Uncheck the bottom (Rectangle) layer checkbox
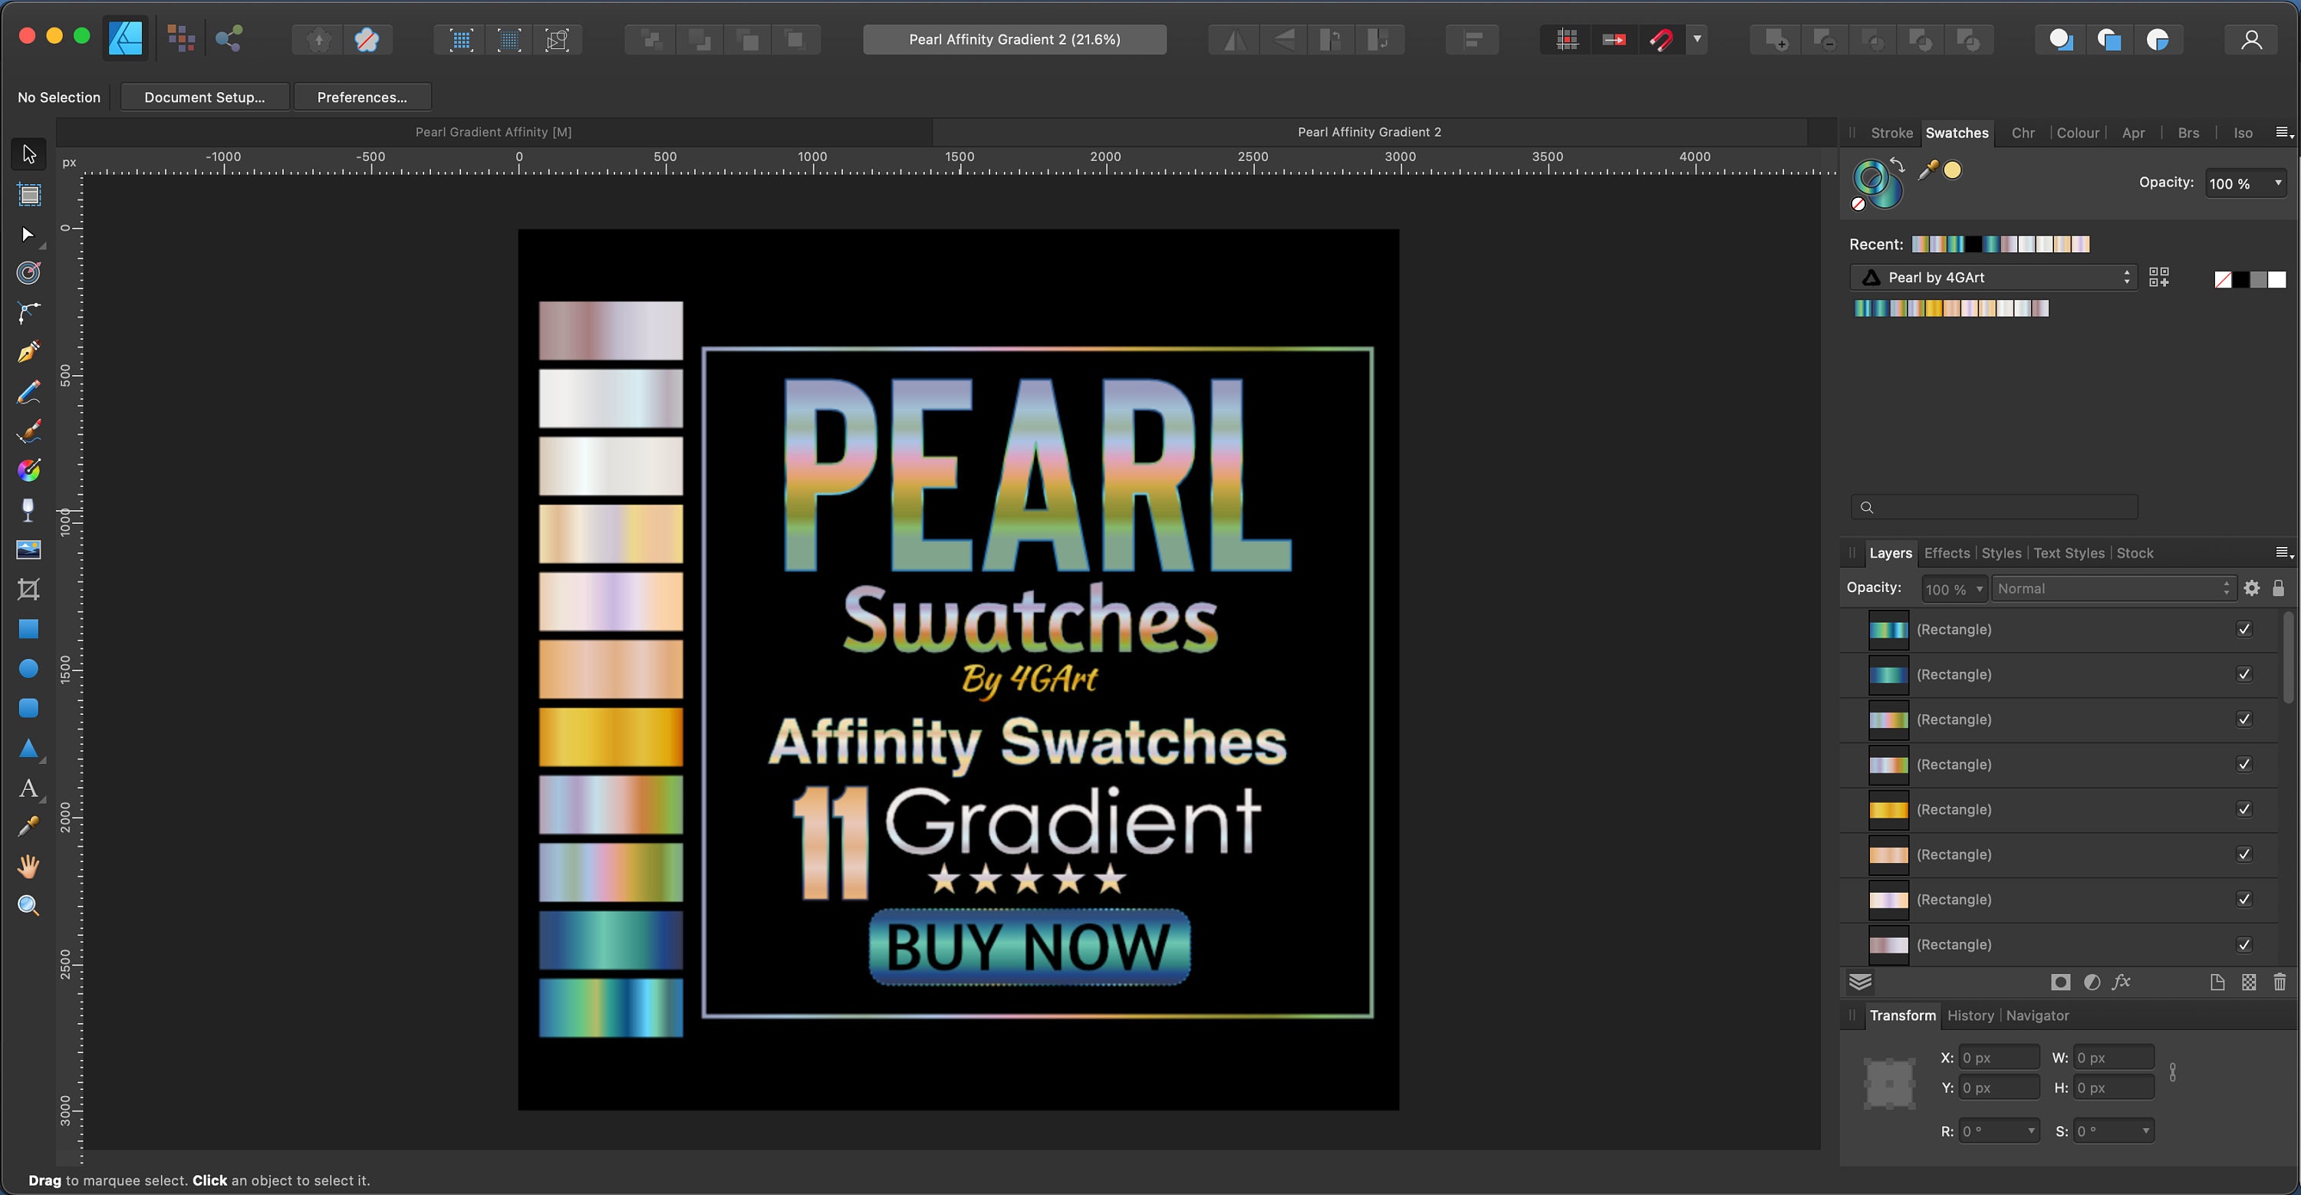Screen dimensions: 2301x1195 2243,945
